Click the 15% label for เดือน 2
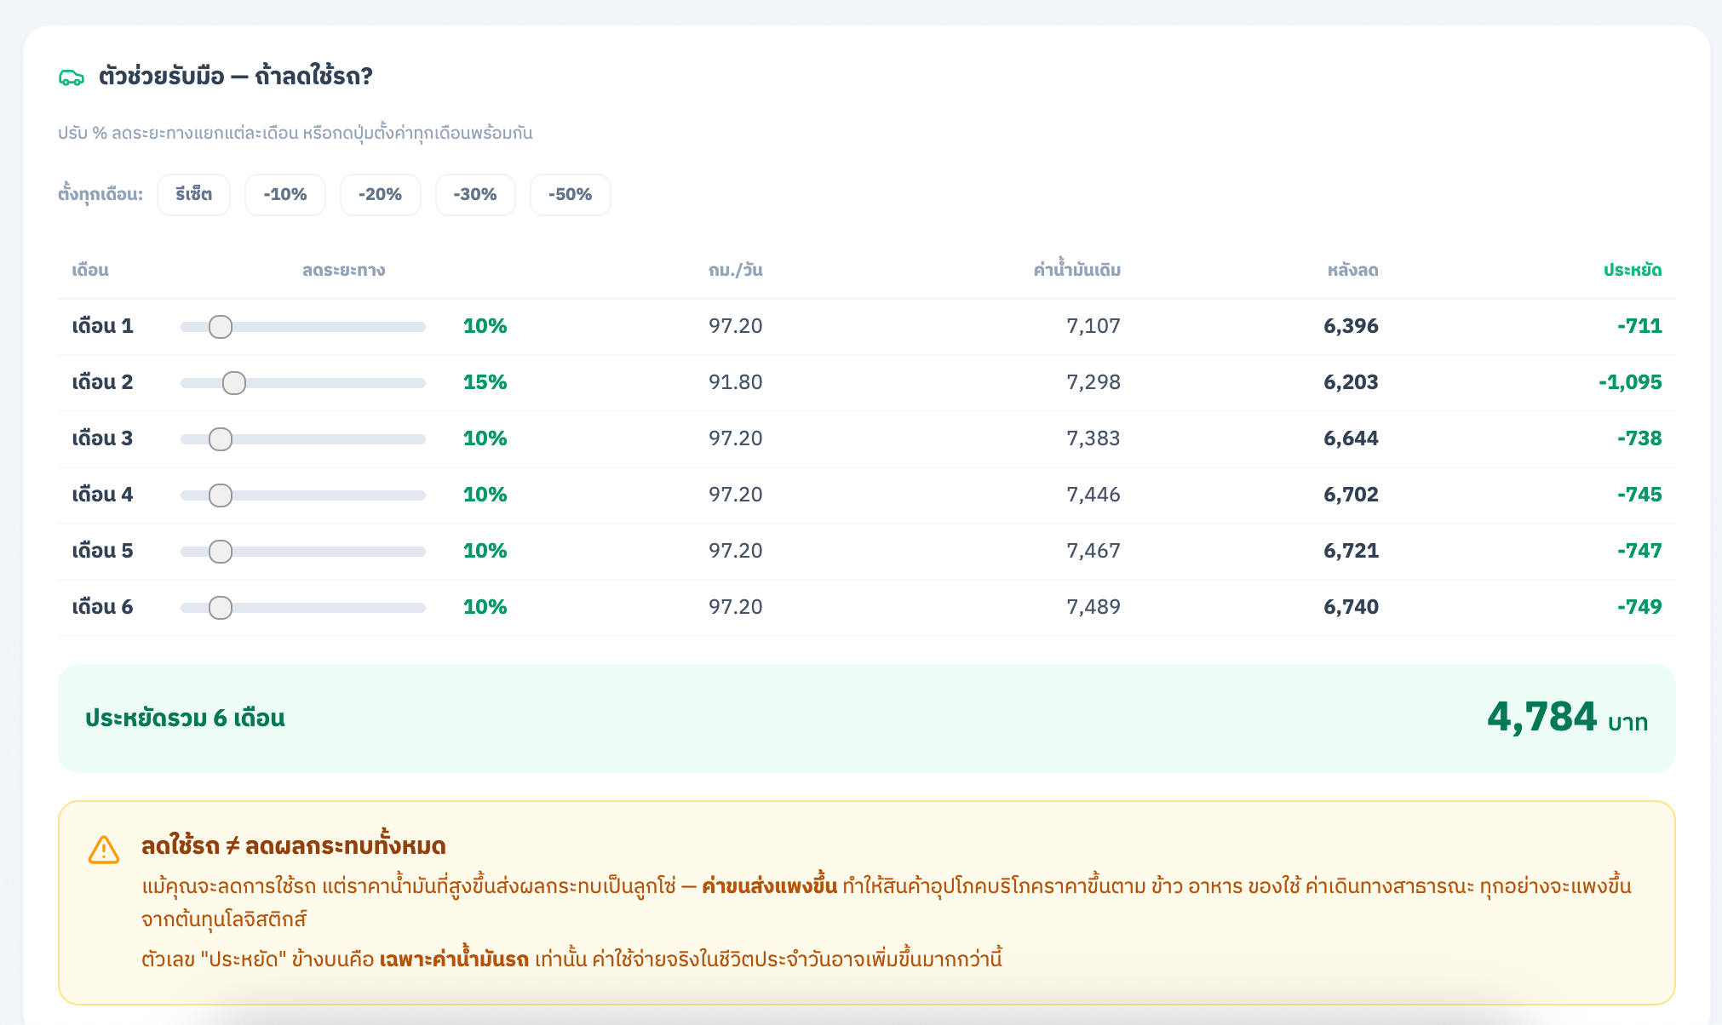Image resolution: width=1722 pixels, height=1025 pixels. [x=485, y=382]
